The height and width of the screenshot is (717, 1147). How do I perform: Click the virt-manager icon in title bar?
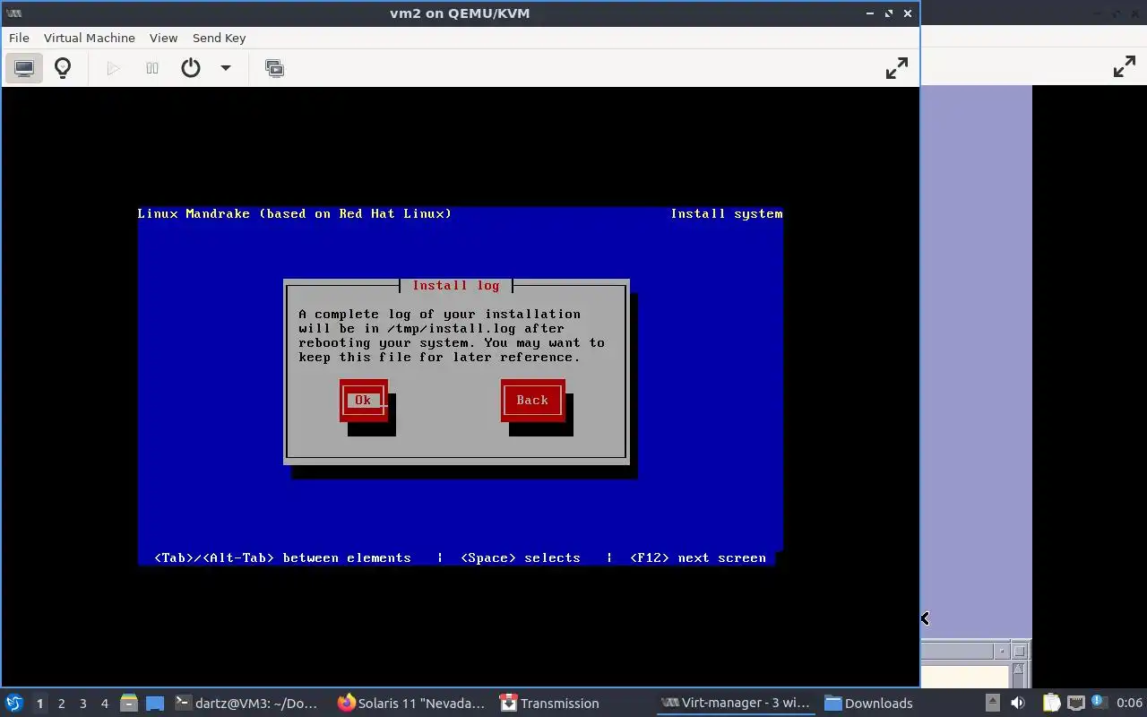[13, 13]
